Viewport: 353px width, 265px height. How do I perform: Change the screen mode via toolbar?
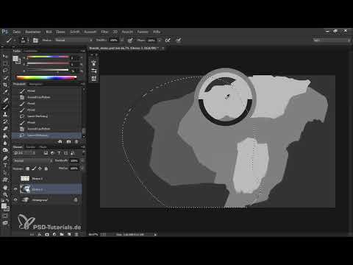coord(5,223)
